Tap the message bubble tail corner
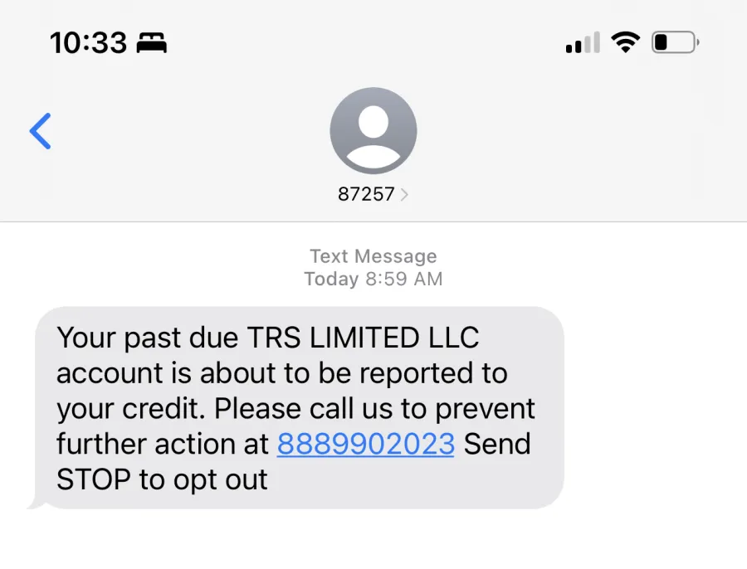 click(34, 503)
